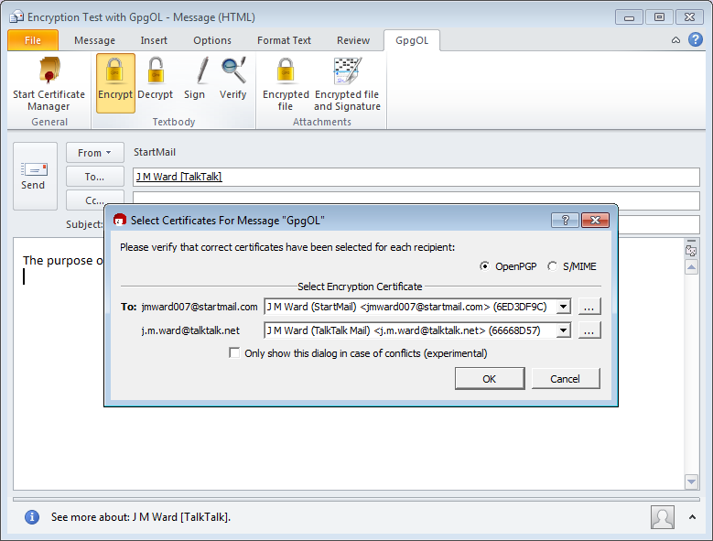Image resolution: width=713 pixels, height=541 pixels.
Task: Click the contact photo placeholder icon
Action: (x=662, y=517)
